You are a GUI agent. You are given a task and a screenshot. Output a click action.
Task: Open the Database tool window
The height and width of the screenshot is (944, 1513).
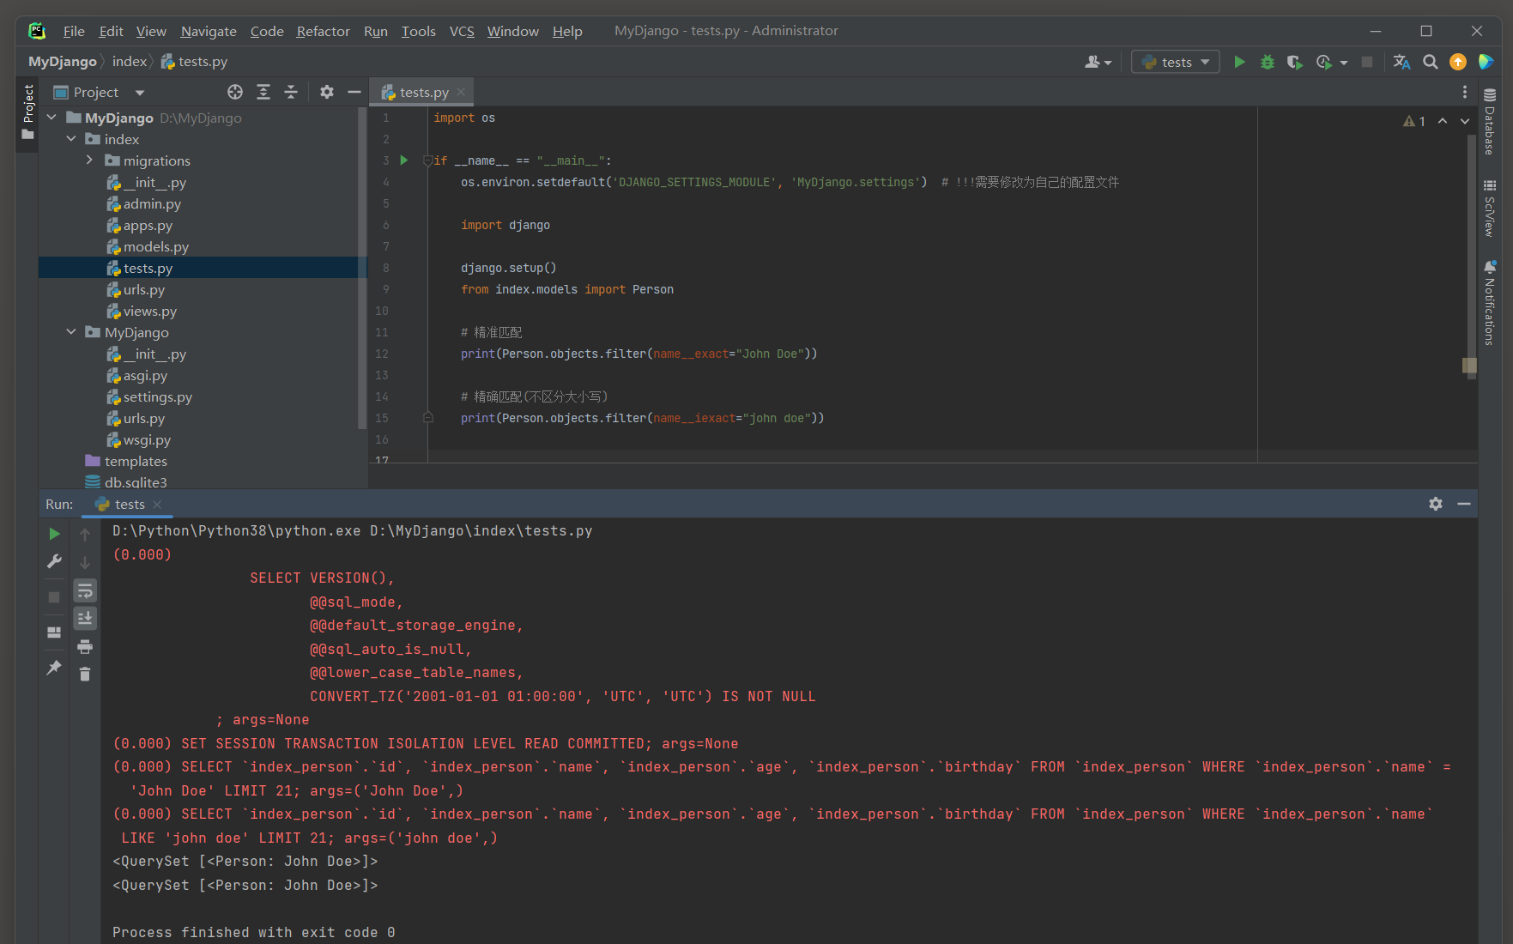tap(1490, 121)
